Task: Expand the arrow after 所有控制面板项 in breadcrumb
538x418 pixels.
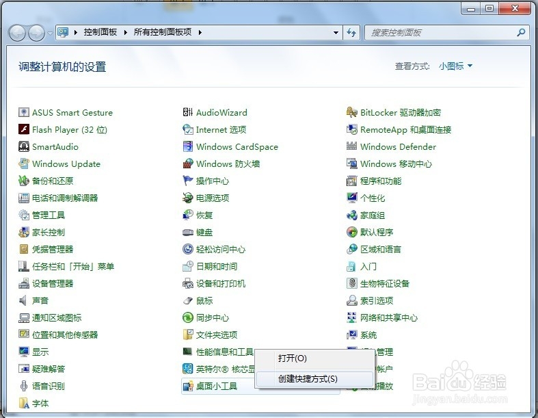Action: click(200, 32)
